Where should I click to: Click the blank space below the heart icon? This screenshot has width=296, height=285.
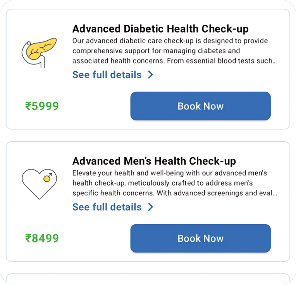point(39,216)
